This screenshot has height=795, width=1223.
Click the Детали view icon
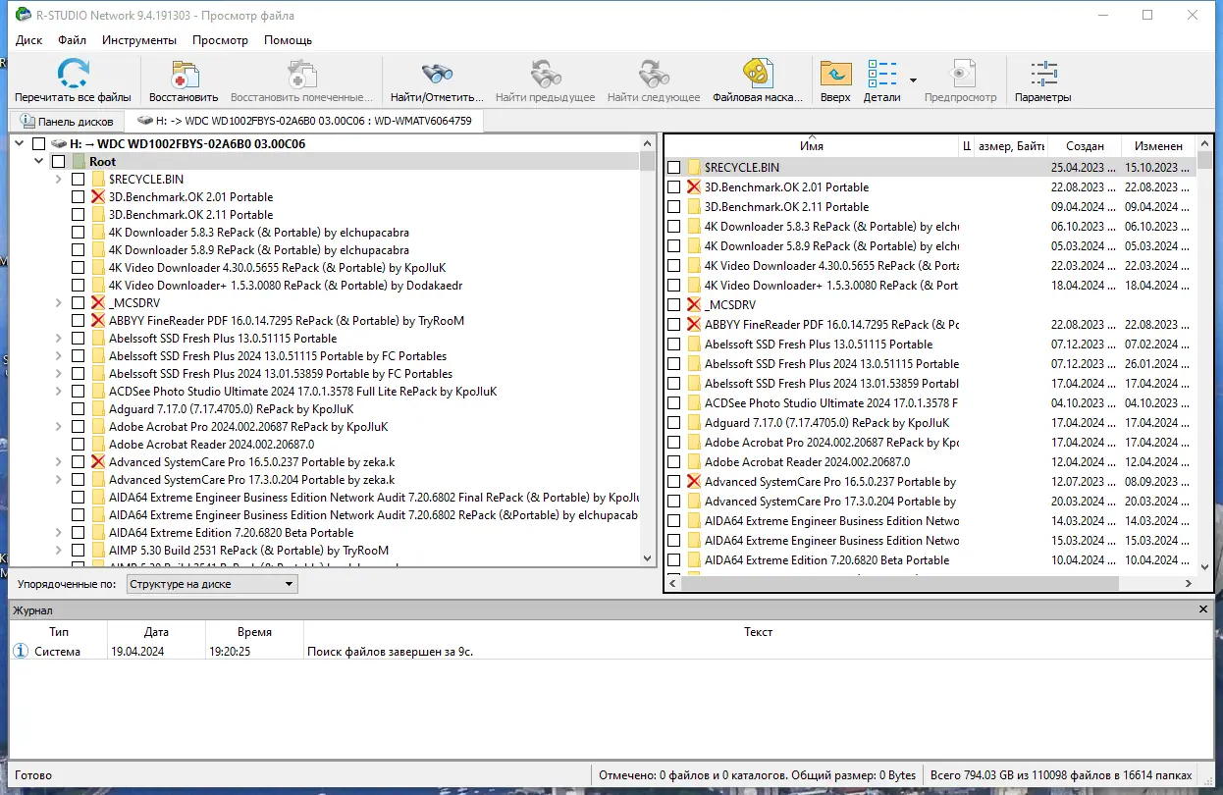click(x=882, y=75)
